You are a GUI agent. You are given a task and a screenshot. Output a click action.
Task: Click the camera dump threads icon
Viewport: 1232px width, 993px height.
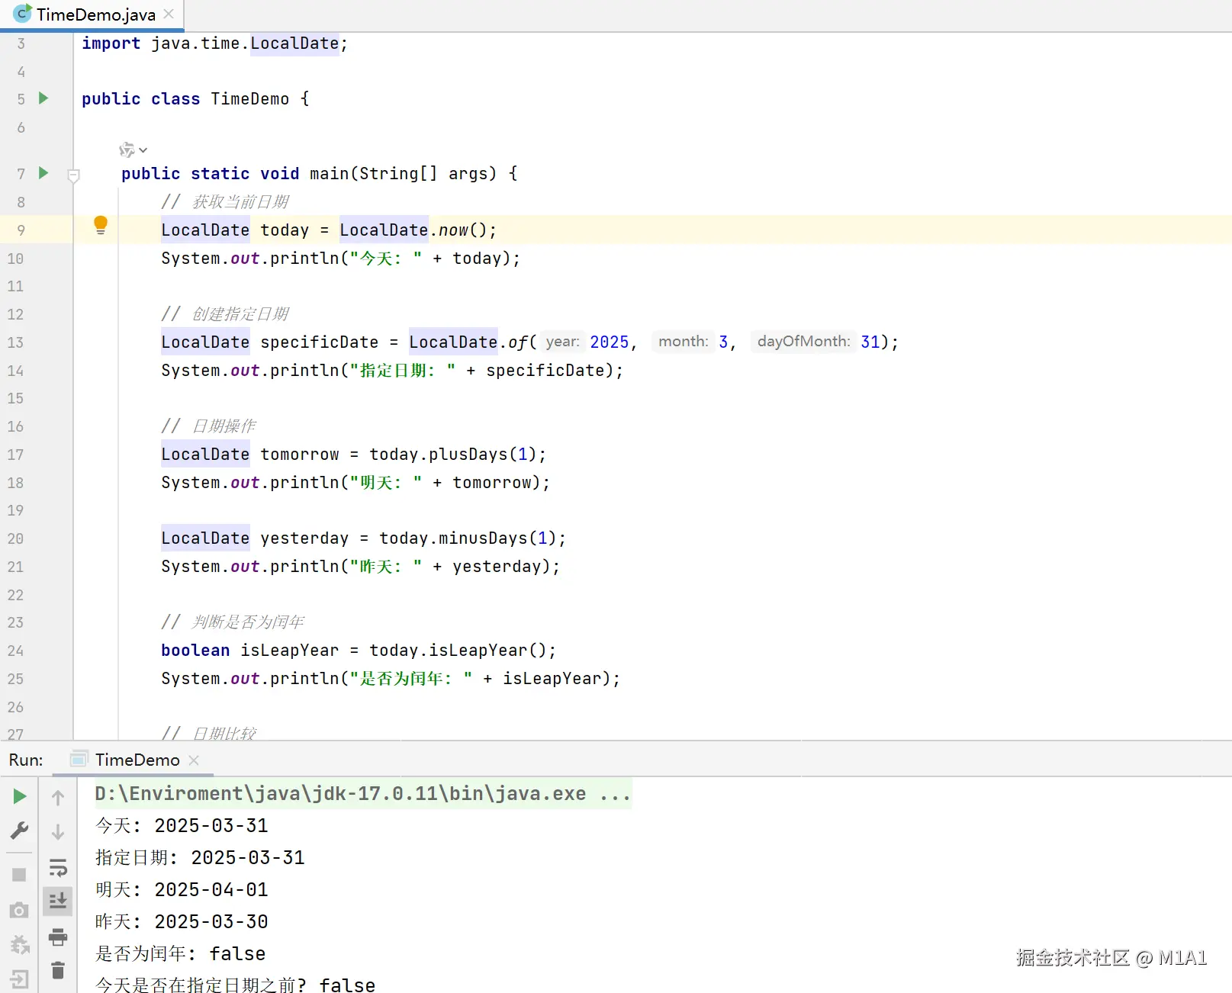pos(20,910)
